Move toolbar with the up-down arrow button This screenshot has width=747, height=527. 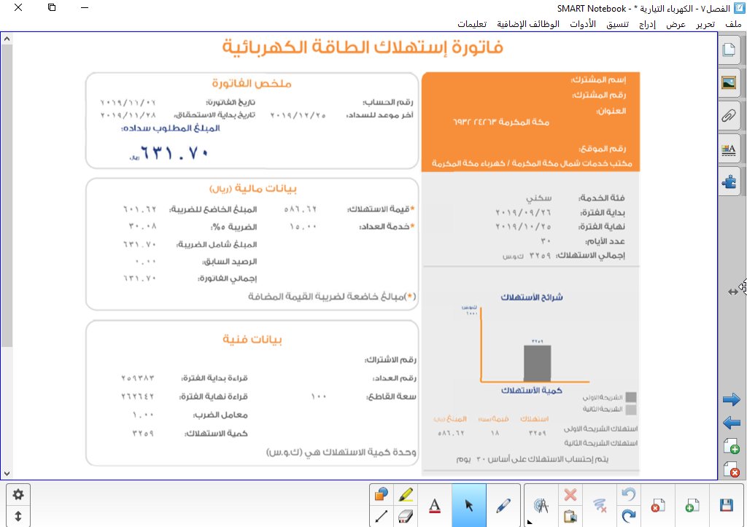18,517
